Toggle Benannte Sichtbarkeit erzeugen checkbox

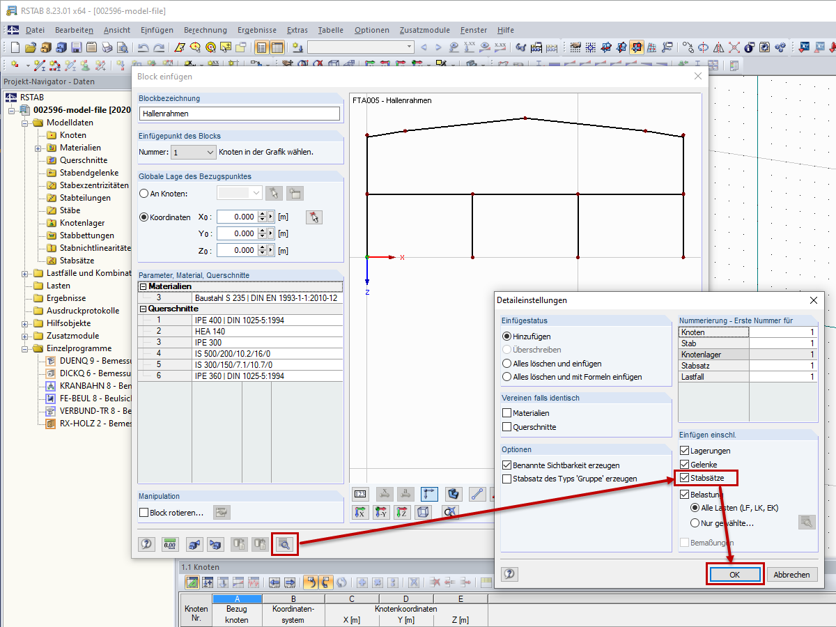pyautogui.click(x=507, y=465)
